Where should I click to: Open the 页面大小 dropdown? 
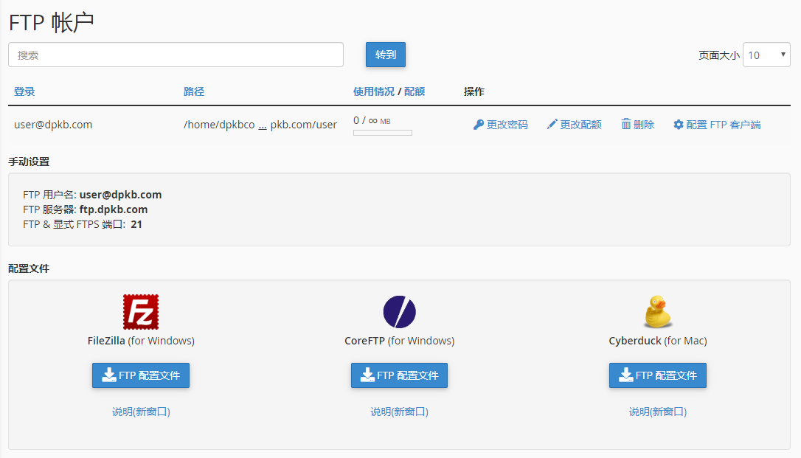[766, 54]
